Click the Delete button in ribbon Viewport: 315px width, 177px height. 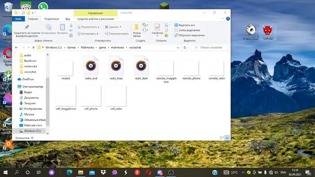tap(113, 27)
